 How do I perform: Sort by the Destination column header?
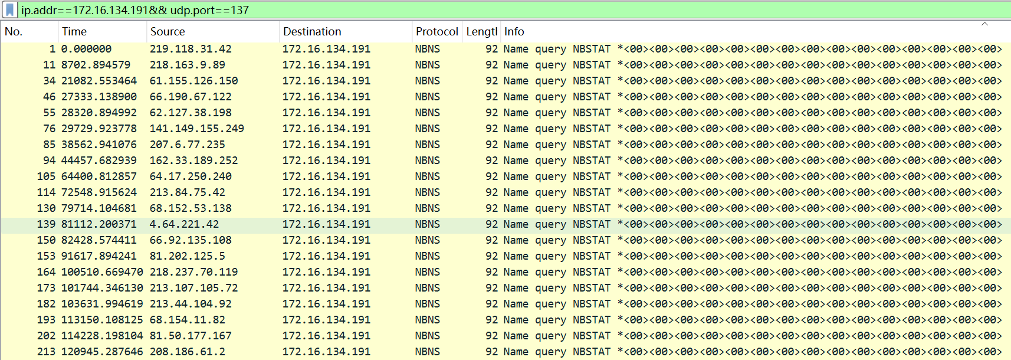tap(345, 32)
